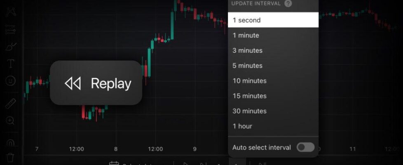The image size is (403, 165).
Task: Click the trash remove drawings icon
Action: click(11, 157)
